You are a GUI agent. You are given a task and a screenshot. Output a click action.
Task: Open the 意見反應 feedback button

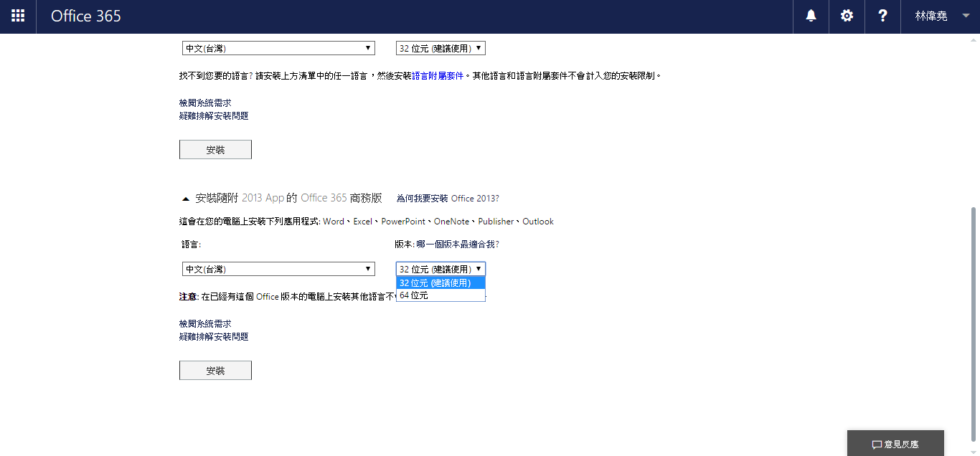(895, 444)
